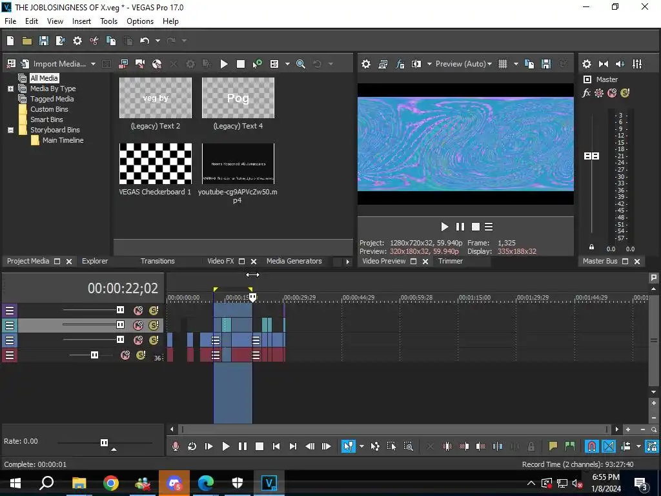Save the project with the floppy icon
Viewport: 661px width, 496px height.
[x=43, y=41]
